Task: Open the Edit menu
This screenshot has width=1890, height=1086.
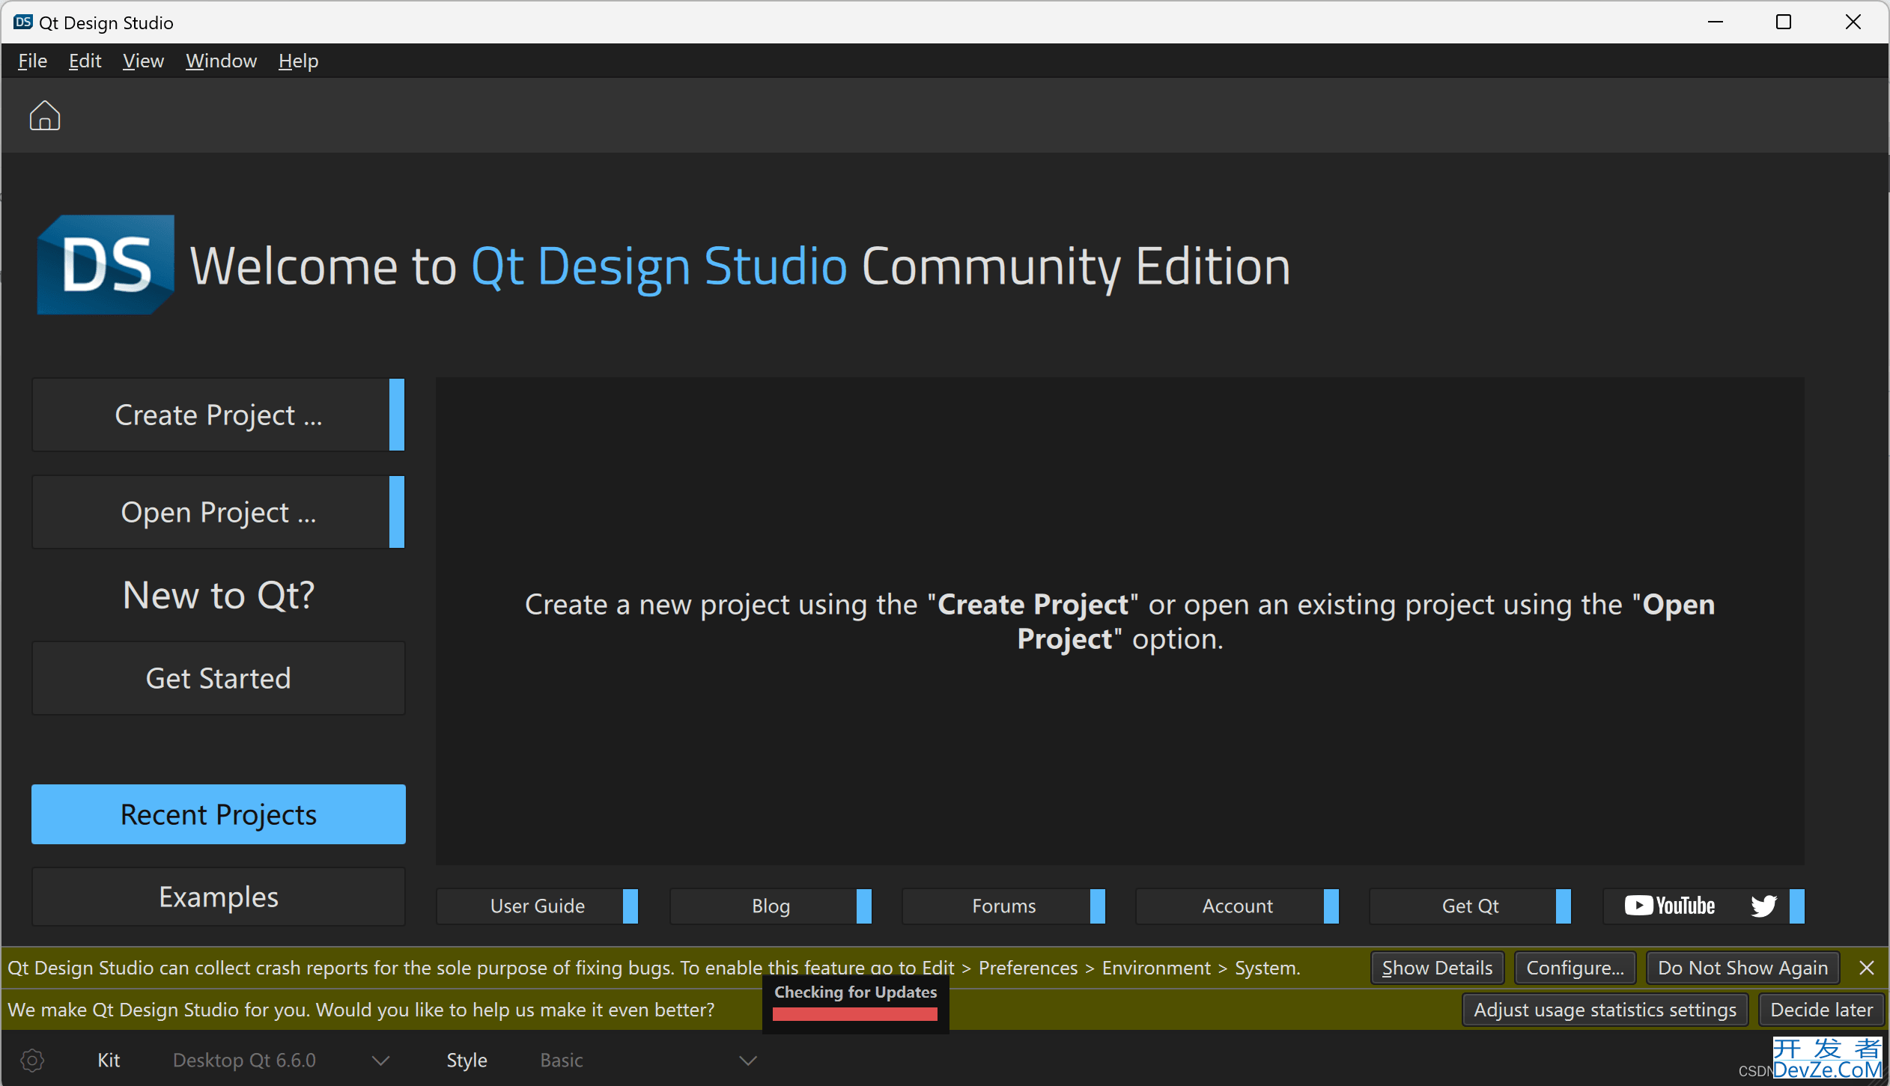Action: pos(85,61)
